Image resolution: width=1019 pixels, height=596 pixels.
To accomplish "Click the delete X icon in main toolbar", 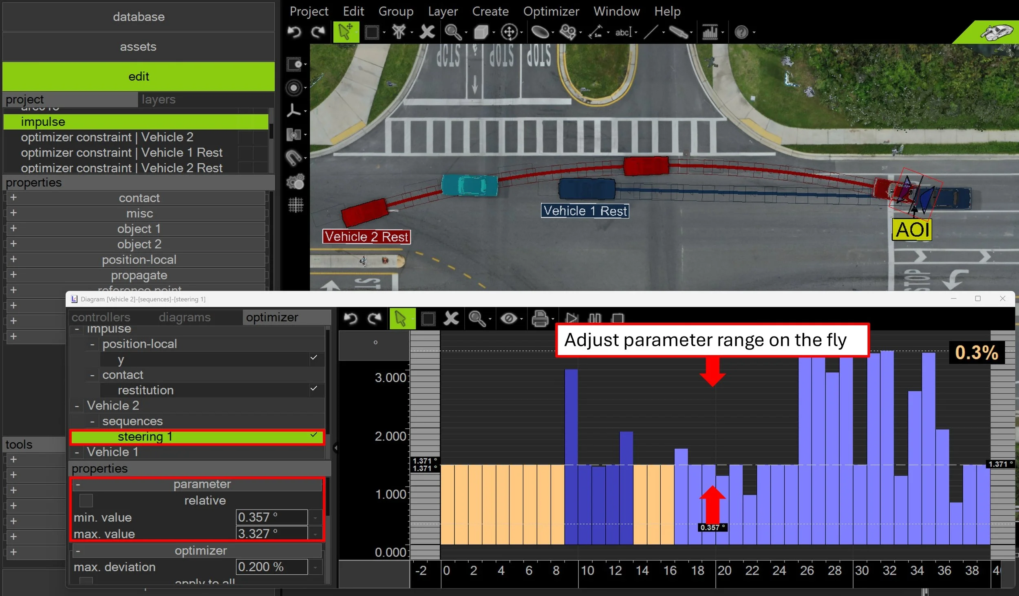I will click(x=427, y=32).
